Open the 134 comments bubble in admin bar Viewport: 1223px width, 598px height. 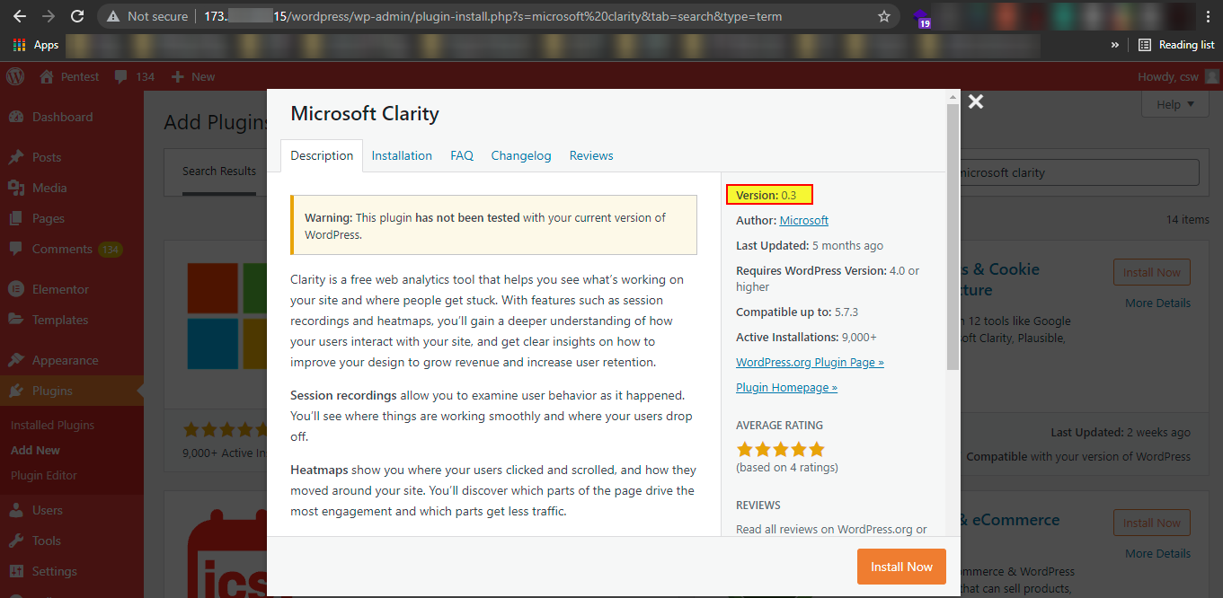(135, 76)
